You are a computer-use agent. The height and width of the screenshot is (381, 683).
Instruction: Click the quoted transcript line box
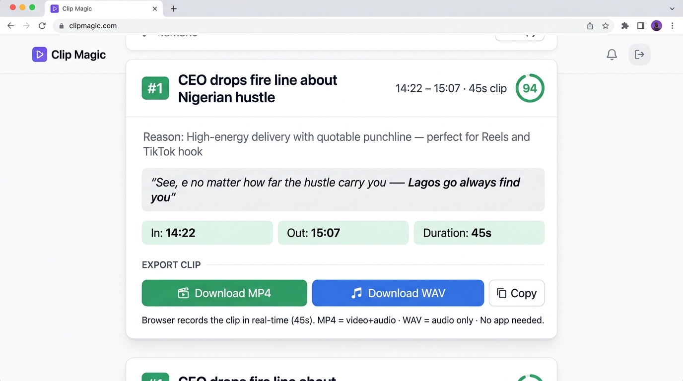[343, 190]
